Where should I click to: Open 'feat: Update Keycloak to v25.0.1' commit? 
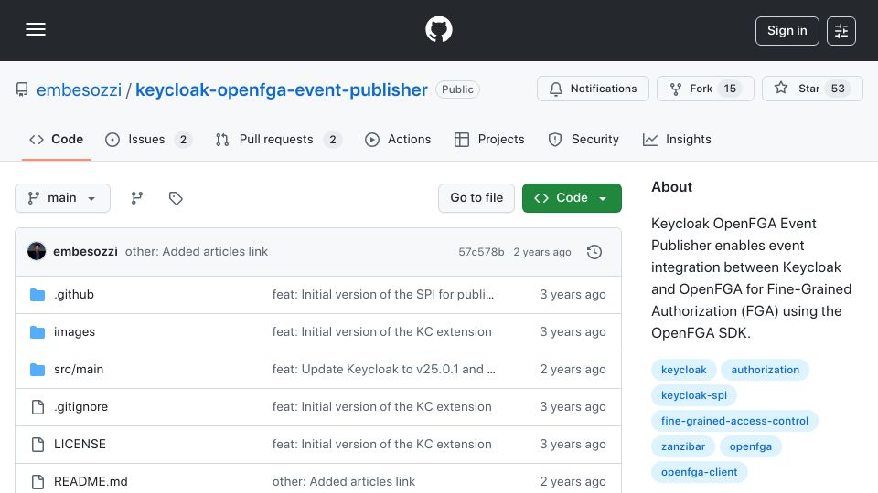tap(383, 370)
